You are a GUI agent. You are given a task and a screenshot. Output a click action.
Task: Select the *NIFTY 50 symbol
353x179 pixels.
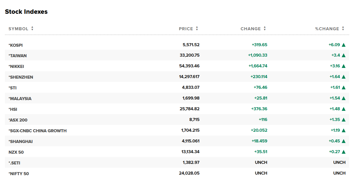pyautogui.click(x=19, y=174)
